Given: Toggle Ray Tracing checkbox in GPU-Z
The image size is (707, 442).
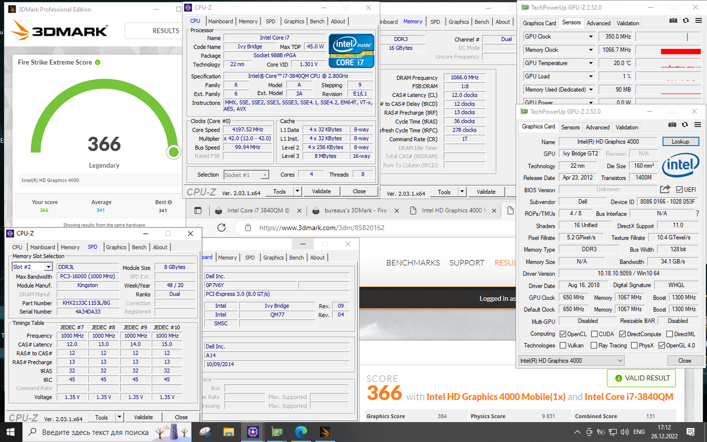Looking at the screenshot, I should [594, 345].
